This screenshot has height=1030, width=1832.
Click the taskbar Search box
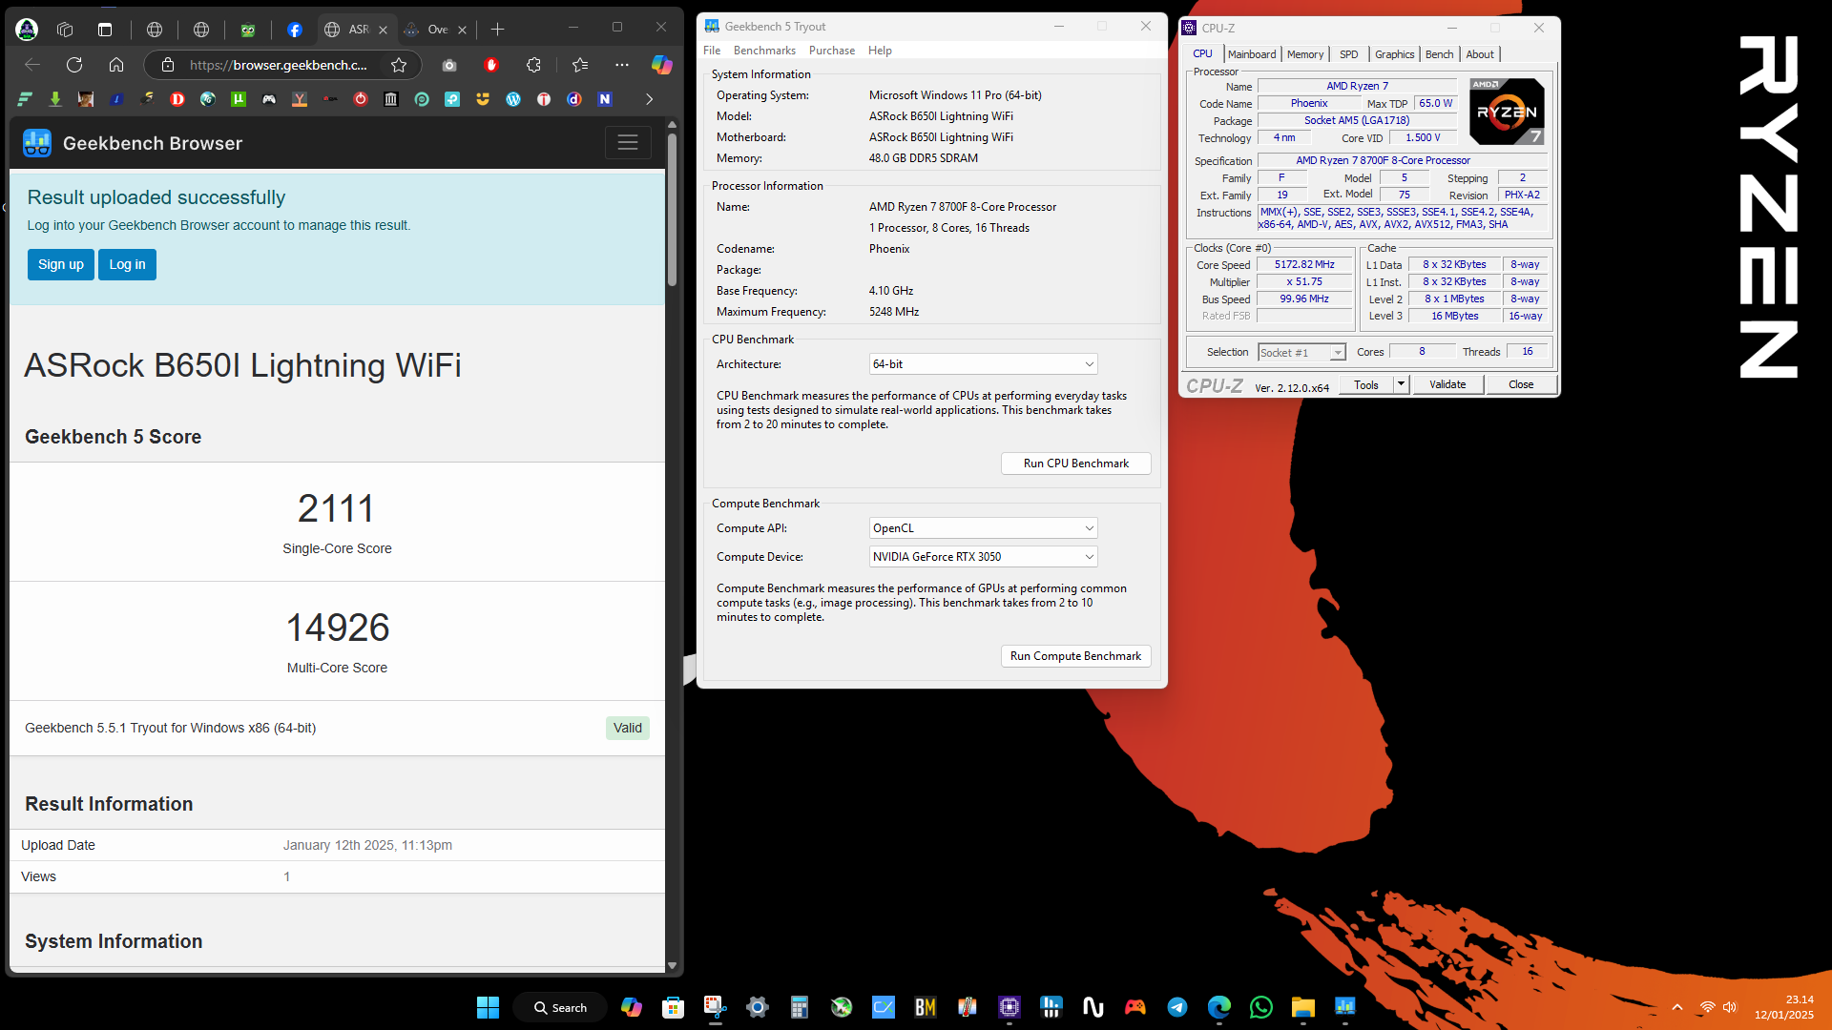(560, 1007)
